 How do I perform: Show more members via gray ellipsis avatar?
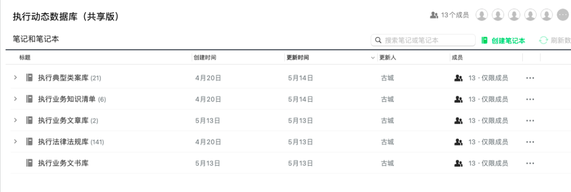point(563,15)
